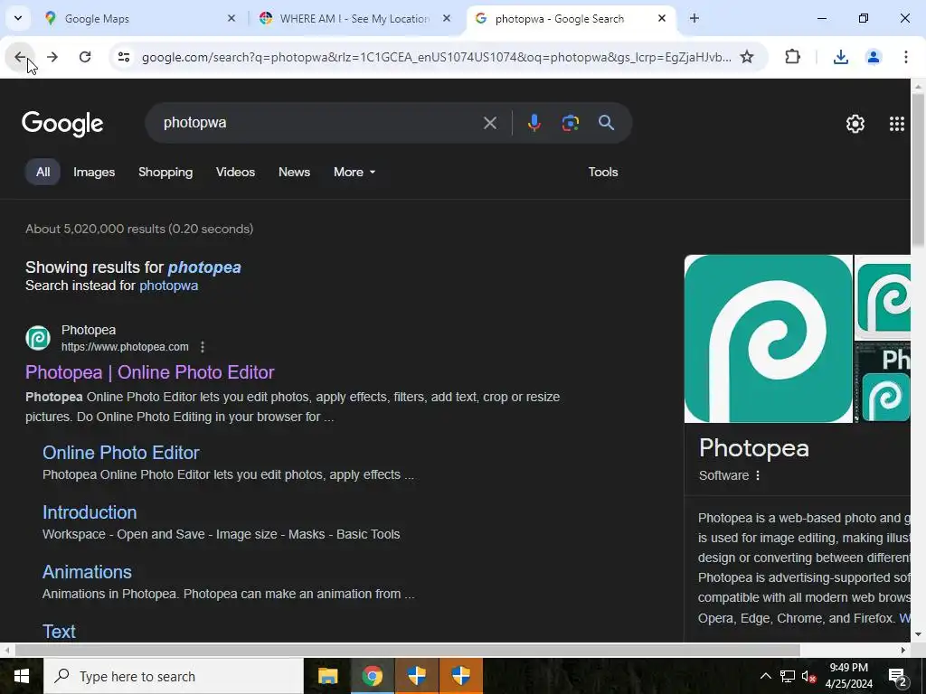Screen dimensions: 926x694
Task: Open the Animations sitelink
Action: pyautogui.click(x=87, y=572)
